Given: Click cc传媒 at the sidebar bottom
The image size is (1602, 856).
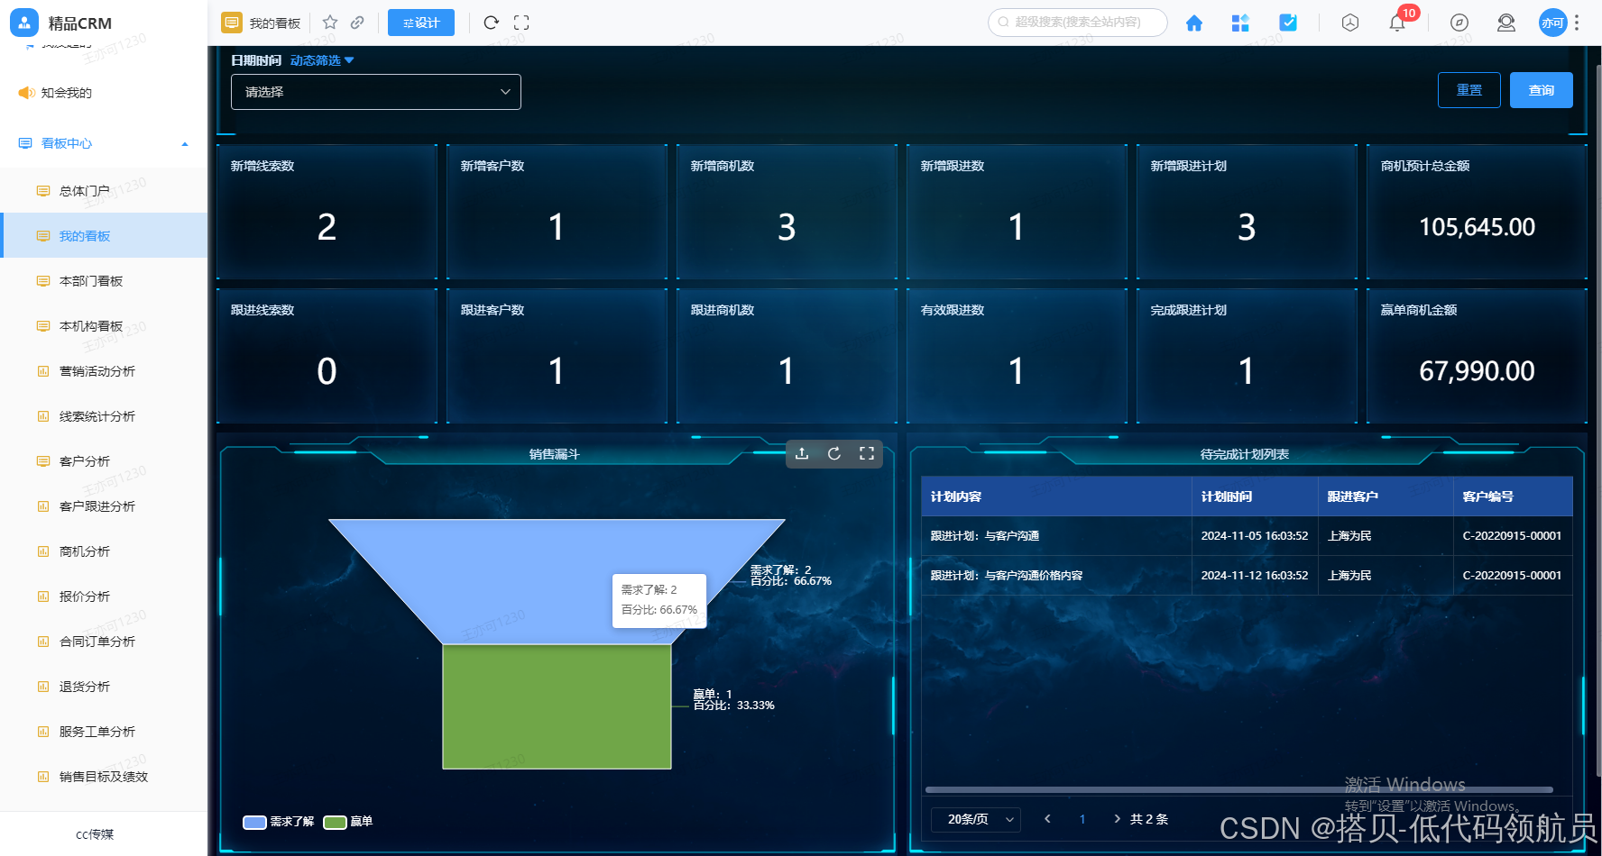Looking at the screenshot, I should pyautogui.click(x=95, y=834).
